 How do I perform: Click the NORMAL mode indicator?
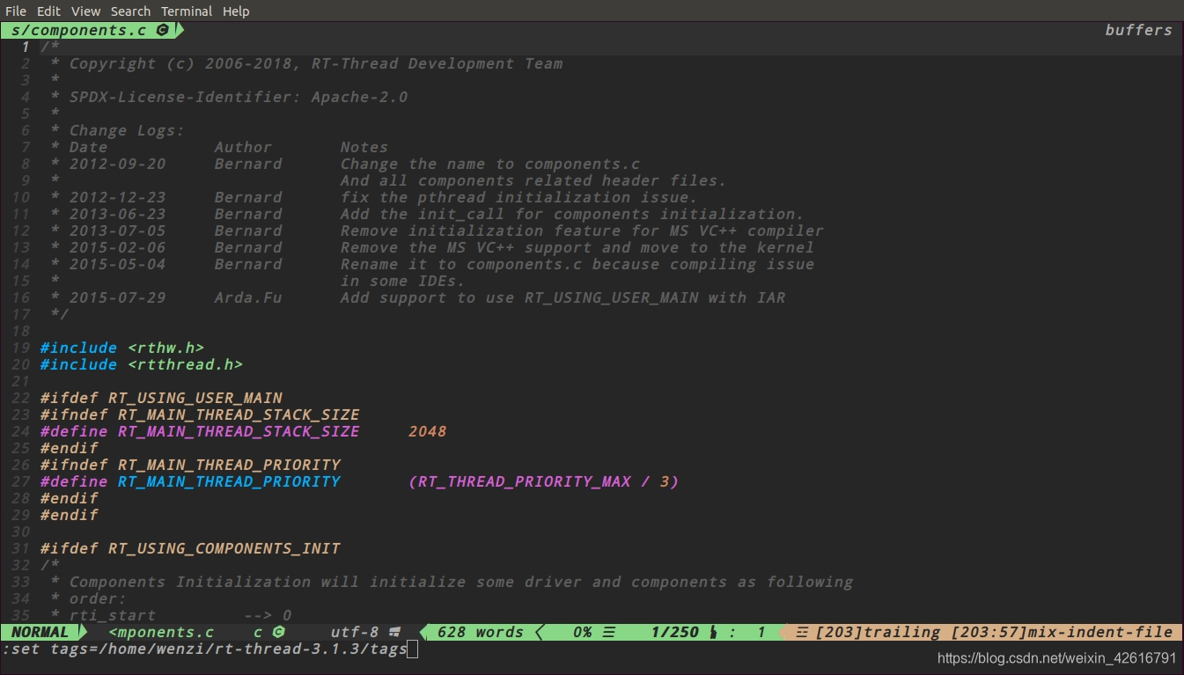[x=40, y=632]
